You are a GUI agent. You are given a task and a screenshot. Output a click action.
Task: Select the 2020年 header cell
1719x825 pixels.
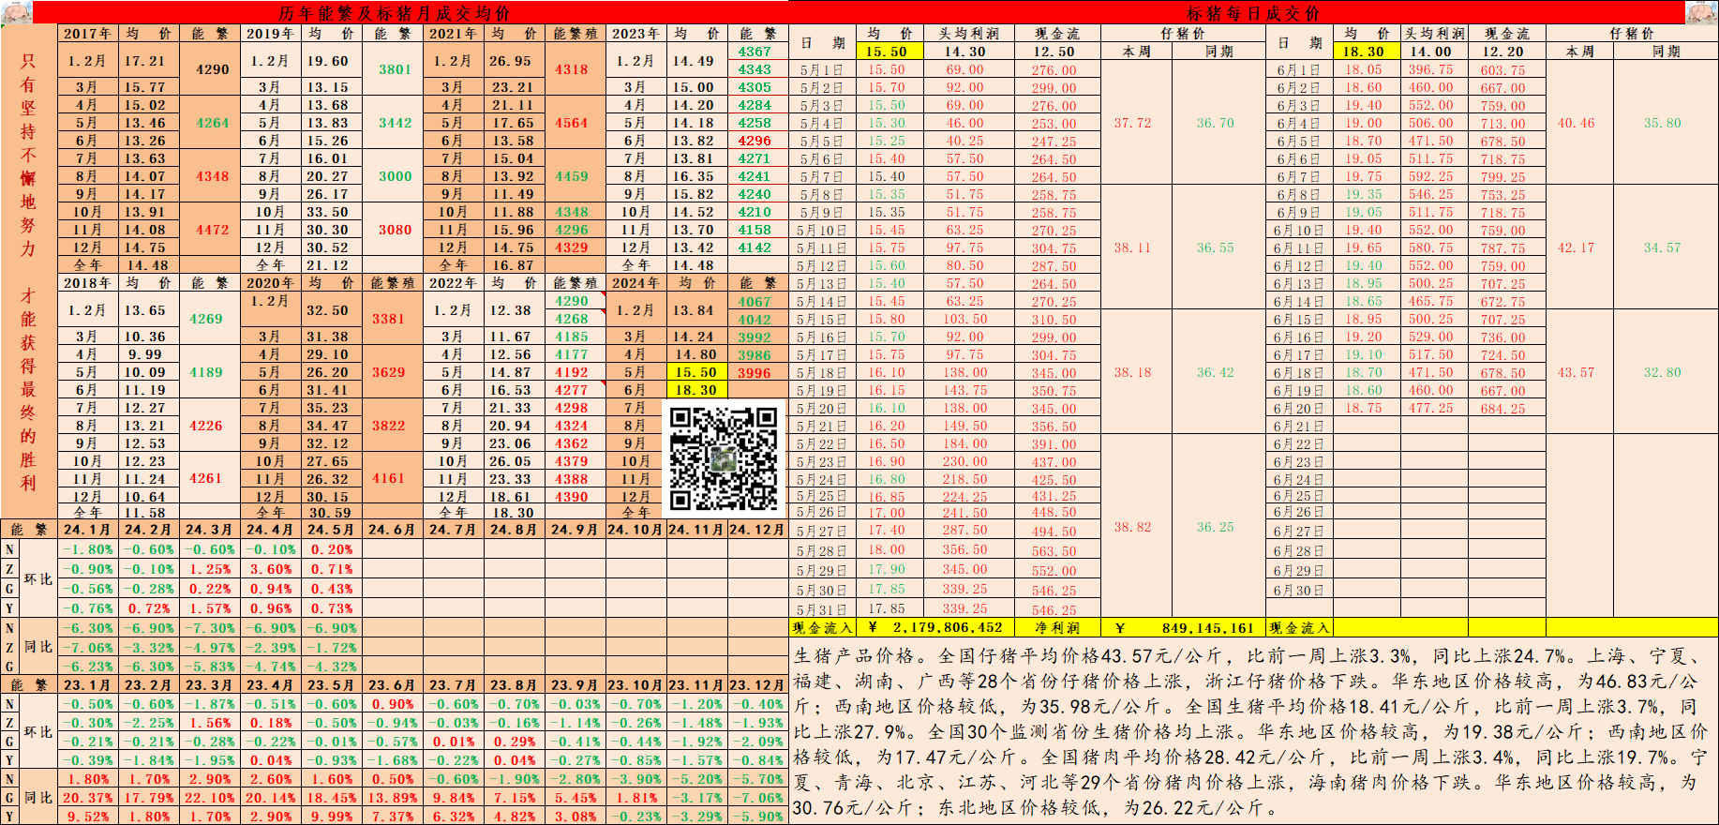pos(270,283)
